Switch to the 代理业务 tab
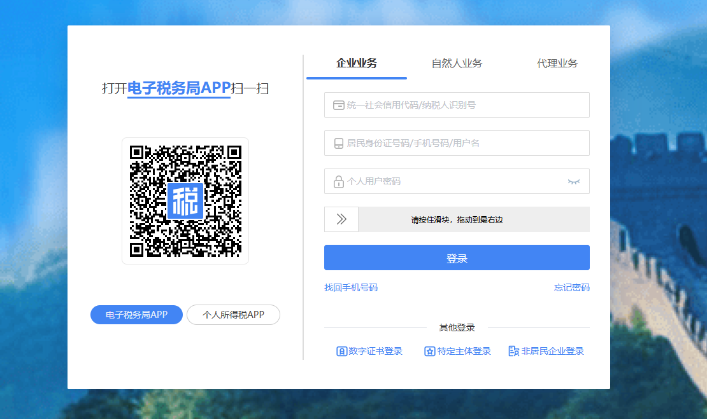The image size is (707, 419). click(557, 63)
